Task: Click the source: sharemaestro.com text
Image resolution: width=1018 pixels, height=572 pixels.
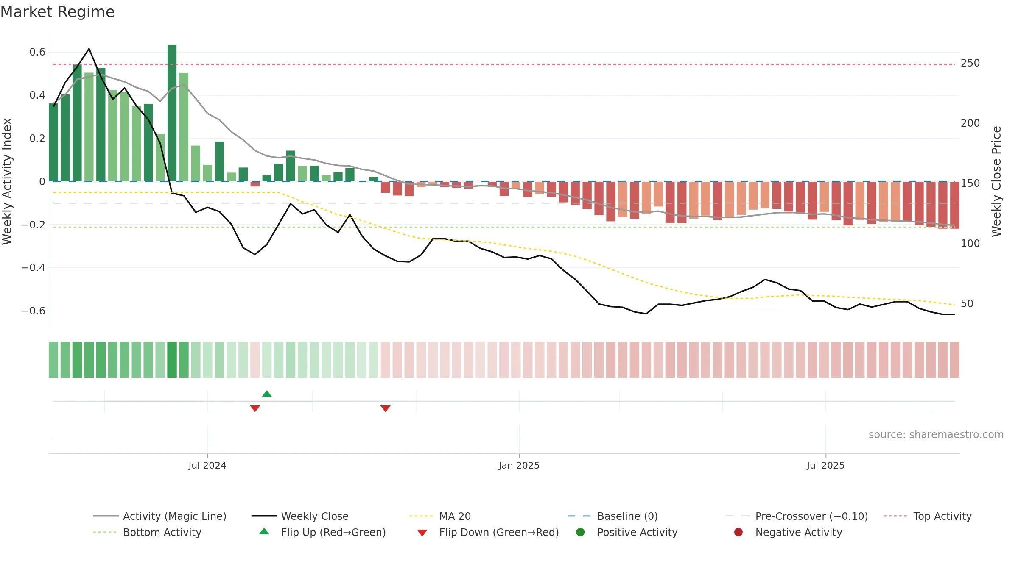Action: pyautogui.click(x=936, y=434)
